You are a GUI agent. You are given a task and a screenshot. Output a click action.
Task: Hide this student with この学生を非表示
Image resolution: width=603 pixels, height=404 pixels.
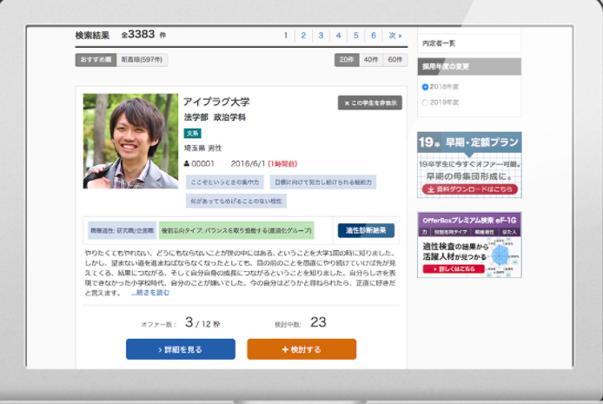pyautogui.click(x=370, y=103)
